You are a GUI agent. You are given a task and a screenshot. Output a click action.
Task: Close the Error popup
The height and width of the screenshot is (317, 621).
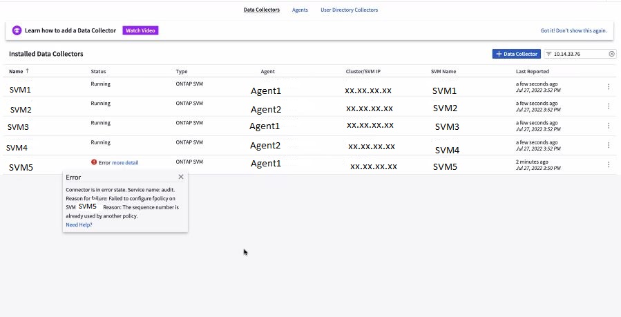tap(181, 177)
